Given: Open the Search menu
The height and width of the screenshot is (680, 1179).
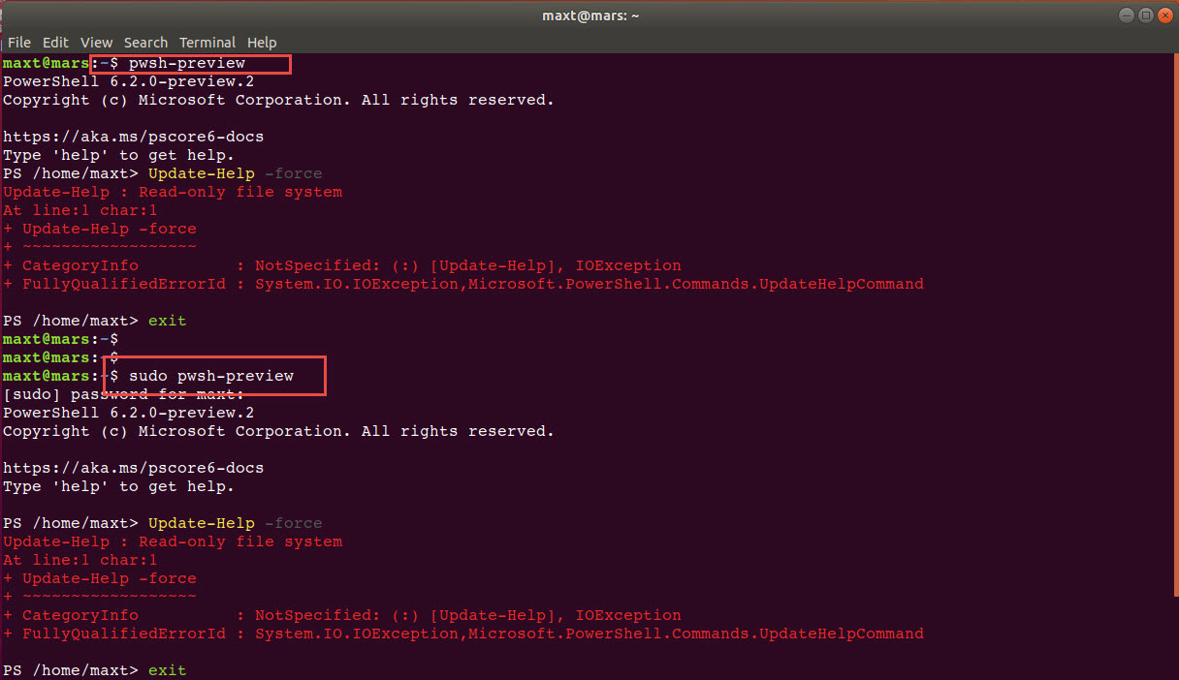Looking at the screenshot, I should pyautogui.click(x=145, y=42).
